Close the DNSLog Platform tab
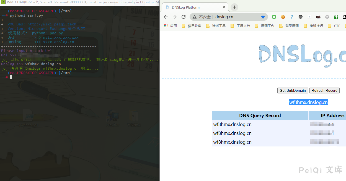The height and width of the screenshot is (181, 346). (x=224, y=7)
